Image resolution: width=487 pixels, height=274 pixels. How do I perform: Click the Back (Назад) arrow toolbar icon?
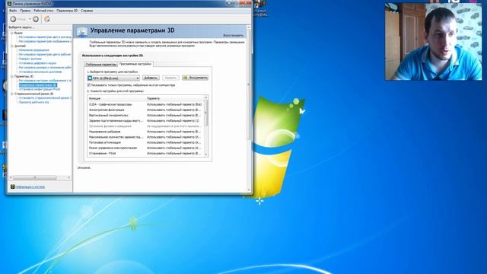[14, 19]
